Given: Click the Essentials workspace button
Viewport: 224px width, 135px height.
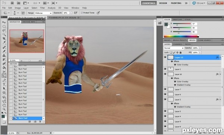Looking at the screenshot, I should 149,3.
